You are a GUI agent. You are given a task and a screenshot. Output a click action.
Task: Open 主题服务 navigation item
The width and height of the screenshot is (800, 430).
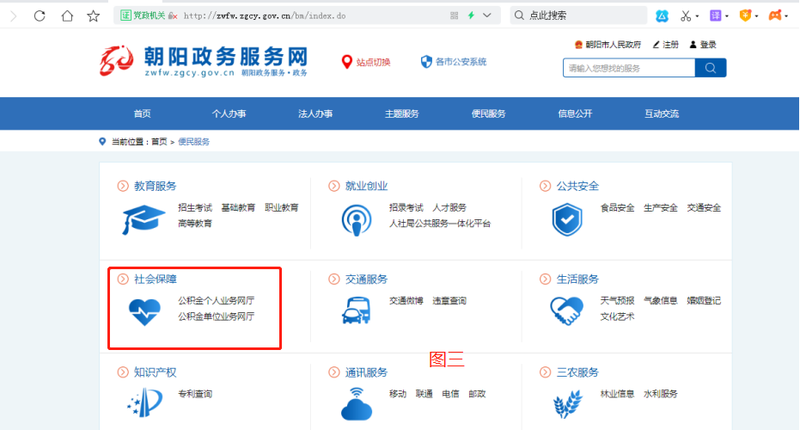click(402, 114)
